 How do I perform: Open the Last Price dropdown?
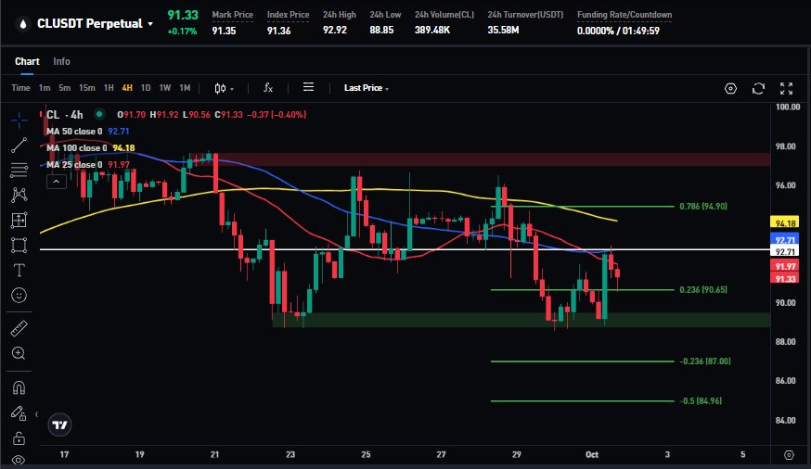pos(367,88)
